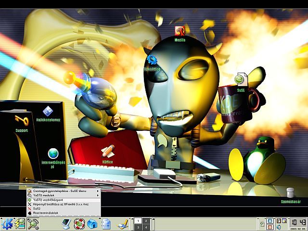Expand Csomagok gyorstelepítése - SuSE Menu submenu
This screenshot has height=231, width=308.
pos(64,191)
